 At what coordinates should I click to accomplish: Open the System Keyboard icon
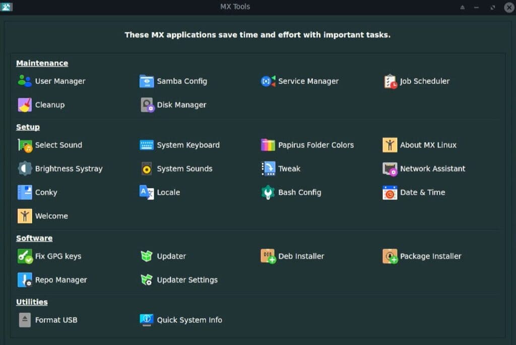[x=147, y=145]
